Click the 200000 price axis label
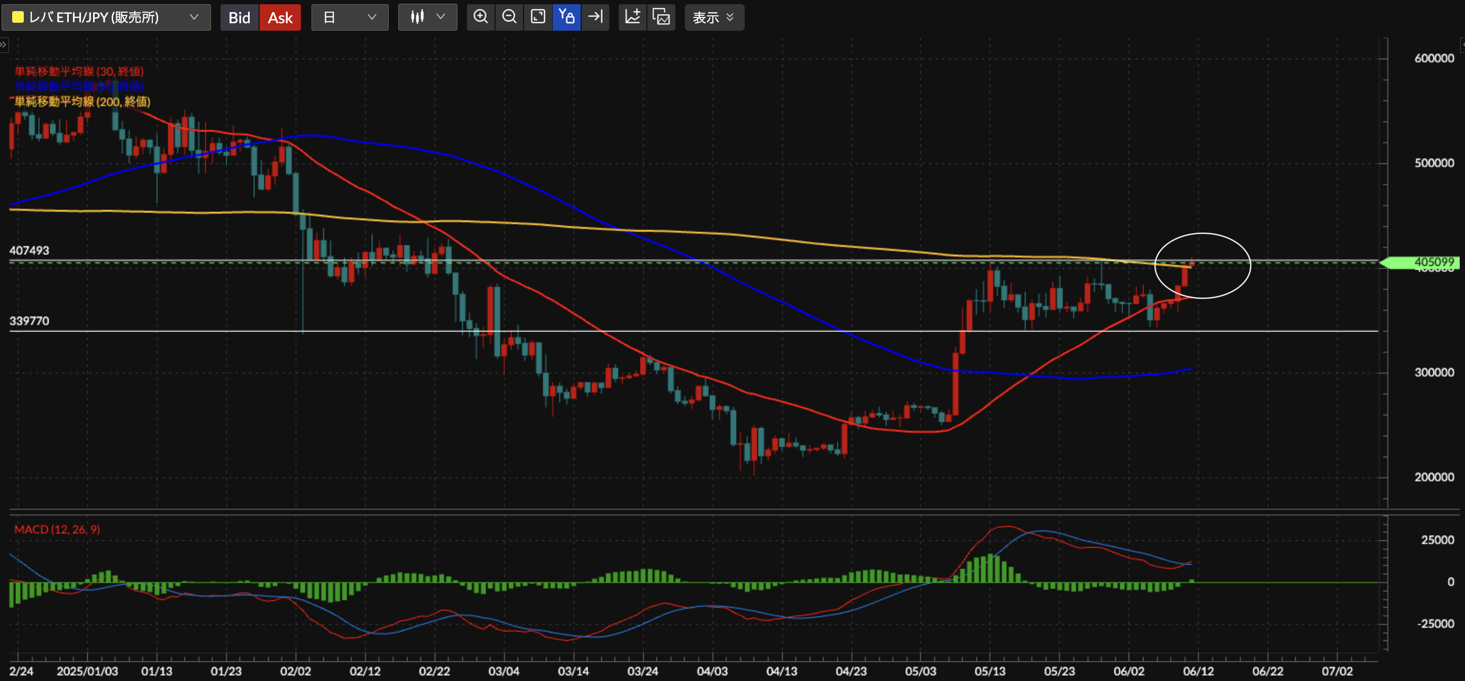1465x681 pixels. pyautogui.click(x=1434, y=477)
